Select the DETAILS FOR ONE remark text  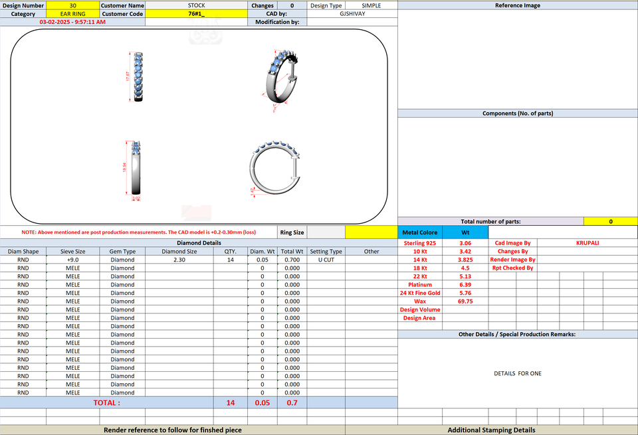(x=518, y=373)
